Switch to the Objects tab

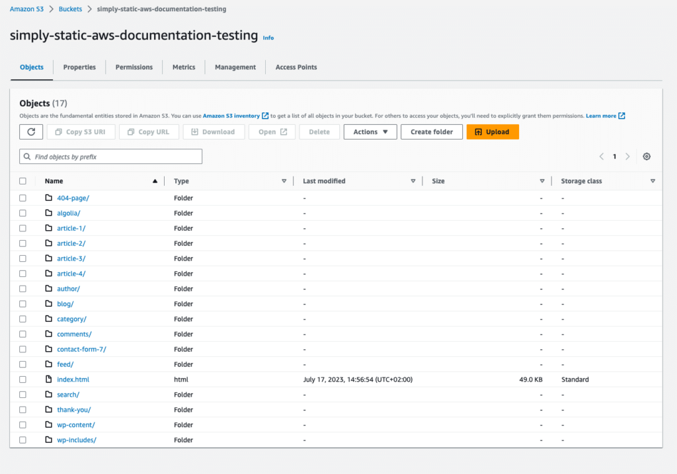point(32,67)
